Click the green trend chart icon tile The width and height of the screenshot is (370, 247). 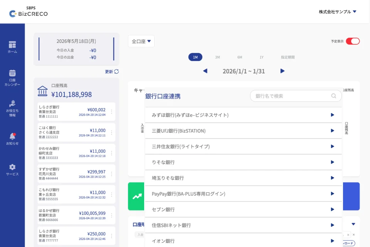coord(136,196)
